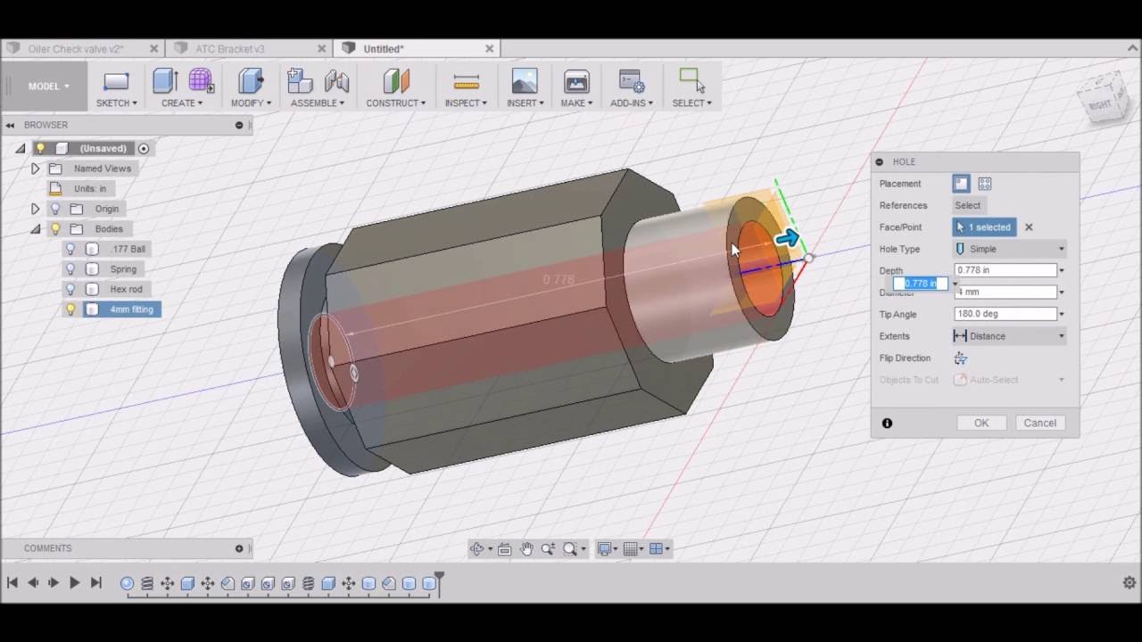Switch to ATC Bracket v3 tab
The image size is (1142, 642).
pos(230,49)
